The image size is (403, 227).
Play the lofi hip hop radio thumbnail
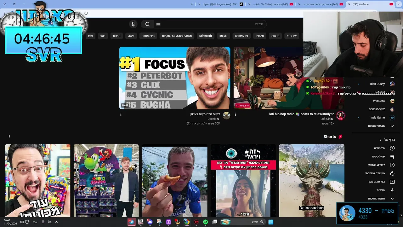(x=268, y=78)
